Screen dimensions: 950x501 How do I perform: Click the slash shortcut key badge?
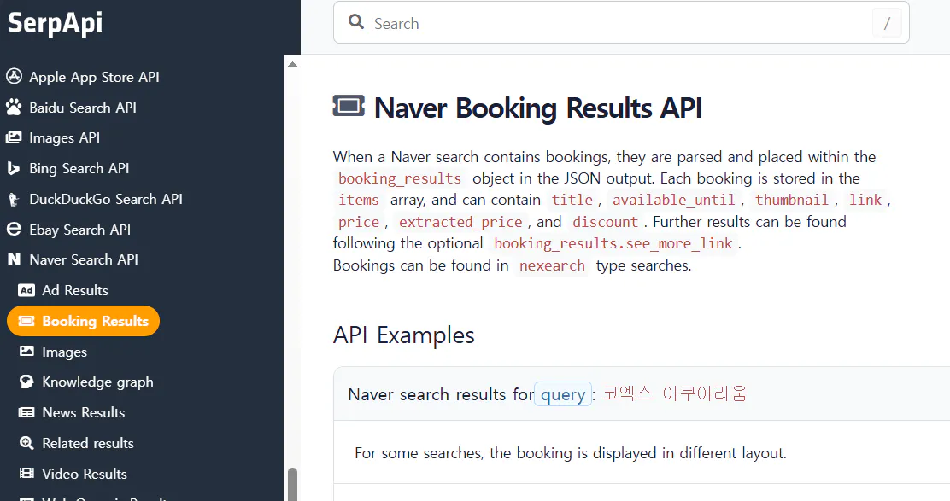(x=887, y=23)
